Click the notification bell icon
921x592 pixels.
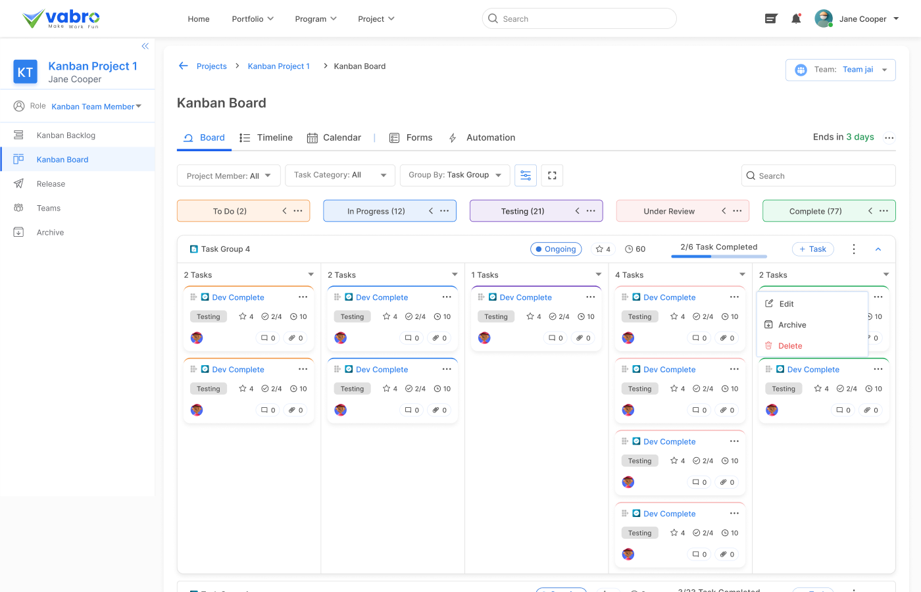(x=796, y=19)
